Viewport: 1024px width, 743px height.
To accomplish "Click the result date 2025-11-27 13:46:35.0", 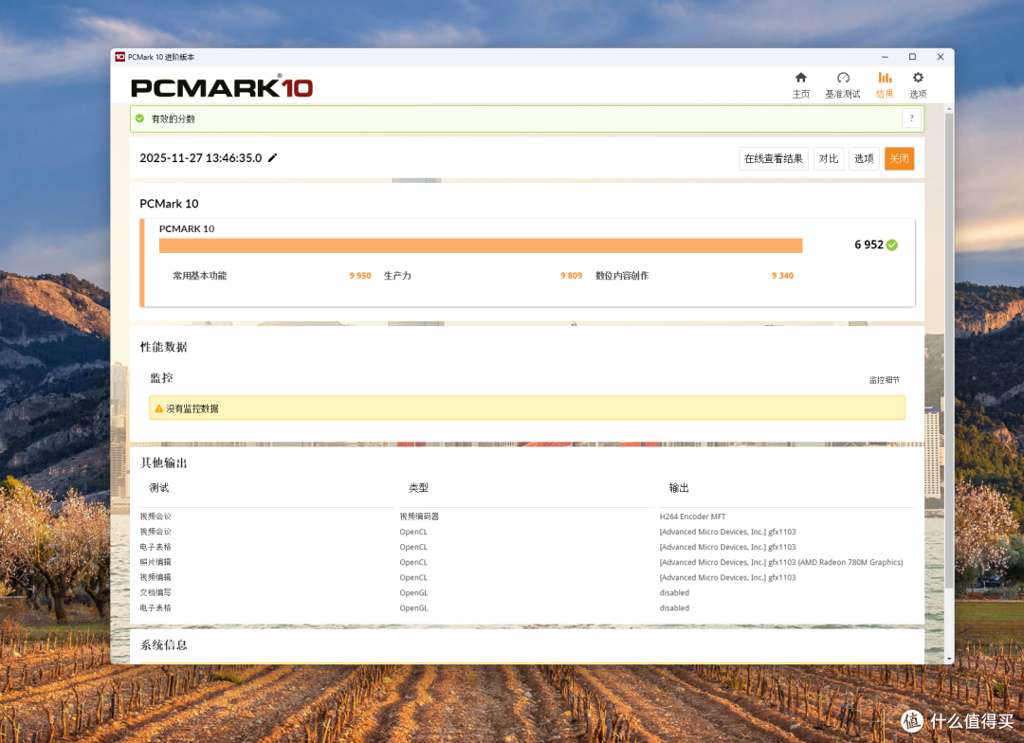I will tap(200, 158).
